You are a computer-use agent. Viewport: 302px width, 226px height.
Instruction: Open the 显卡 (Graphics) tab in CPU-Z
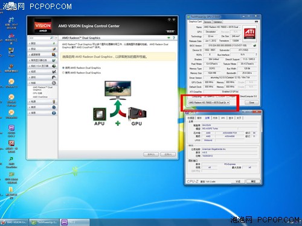231,118
